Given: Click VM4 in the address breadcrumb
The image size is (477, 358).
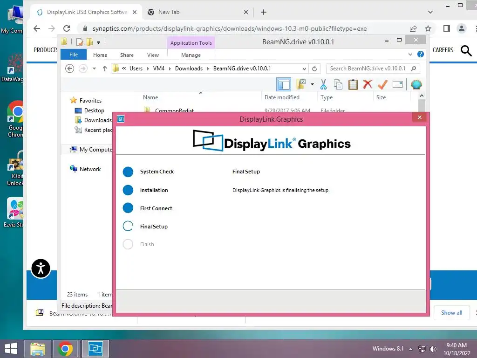Looking at the screenshot, I should pyautogui.click(x=158, y=69).
